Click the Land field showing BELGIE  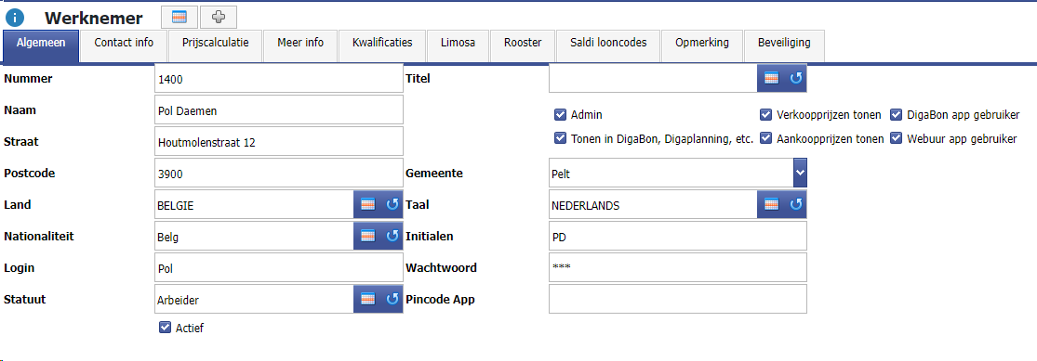(x=254, y=205)
